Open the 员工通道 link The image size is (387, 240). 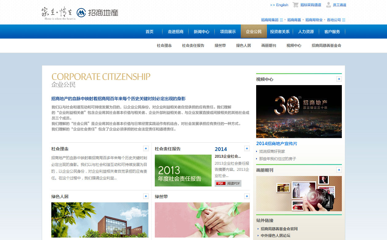click(339, 5)
